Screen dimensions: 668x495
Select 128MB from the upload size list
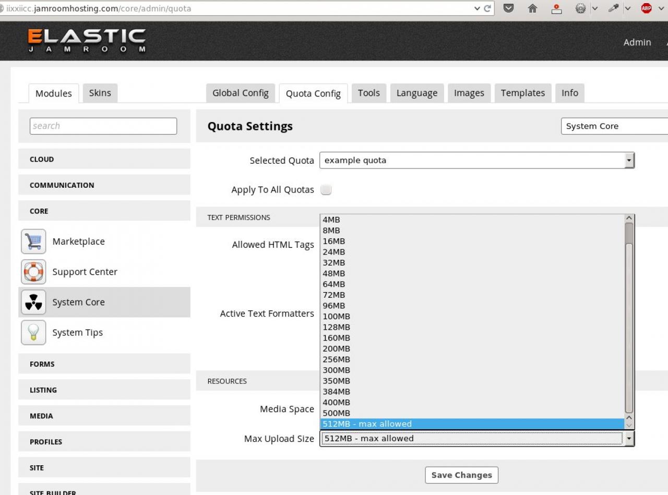pos(337,327)
